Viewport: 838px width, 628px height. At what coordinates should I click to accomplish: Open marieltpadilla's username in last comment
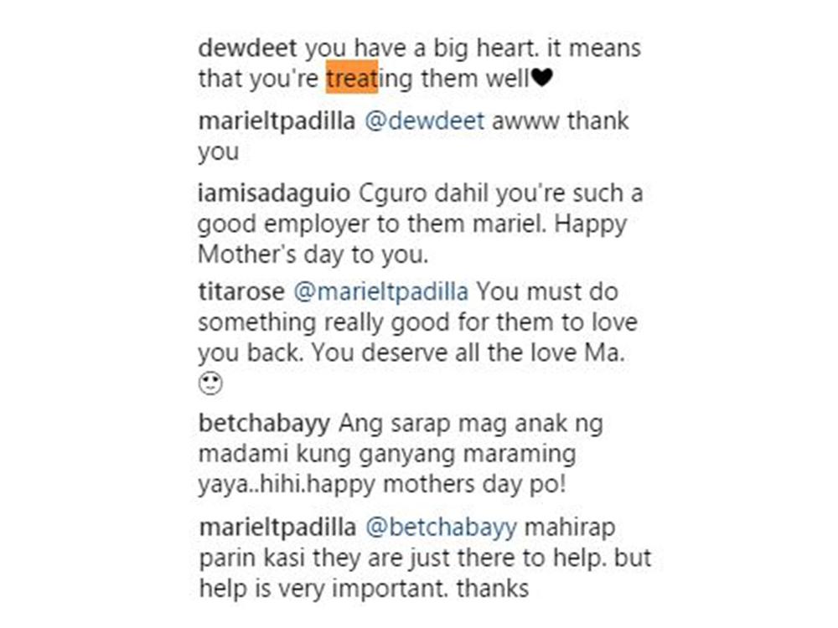[x=277, y=528]
